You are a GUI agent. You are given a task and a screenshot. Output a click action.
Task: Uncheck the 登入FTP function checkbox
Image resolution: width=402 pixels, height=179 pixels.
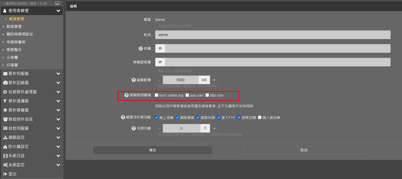pos(219,117)
